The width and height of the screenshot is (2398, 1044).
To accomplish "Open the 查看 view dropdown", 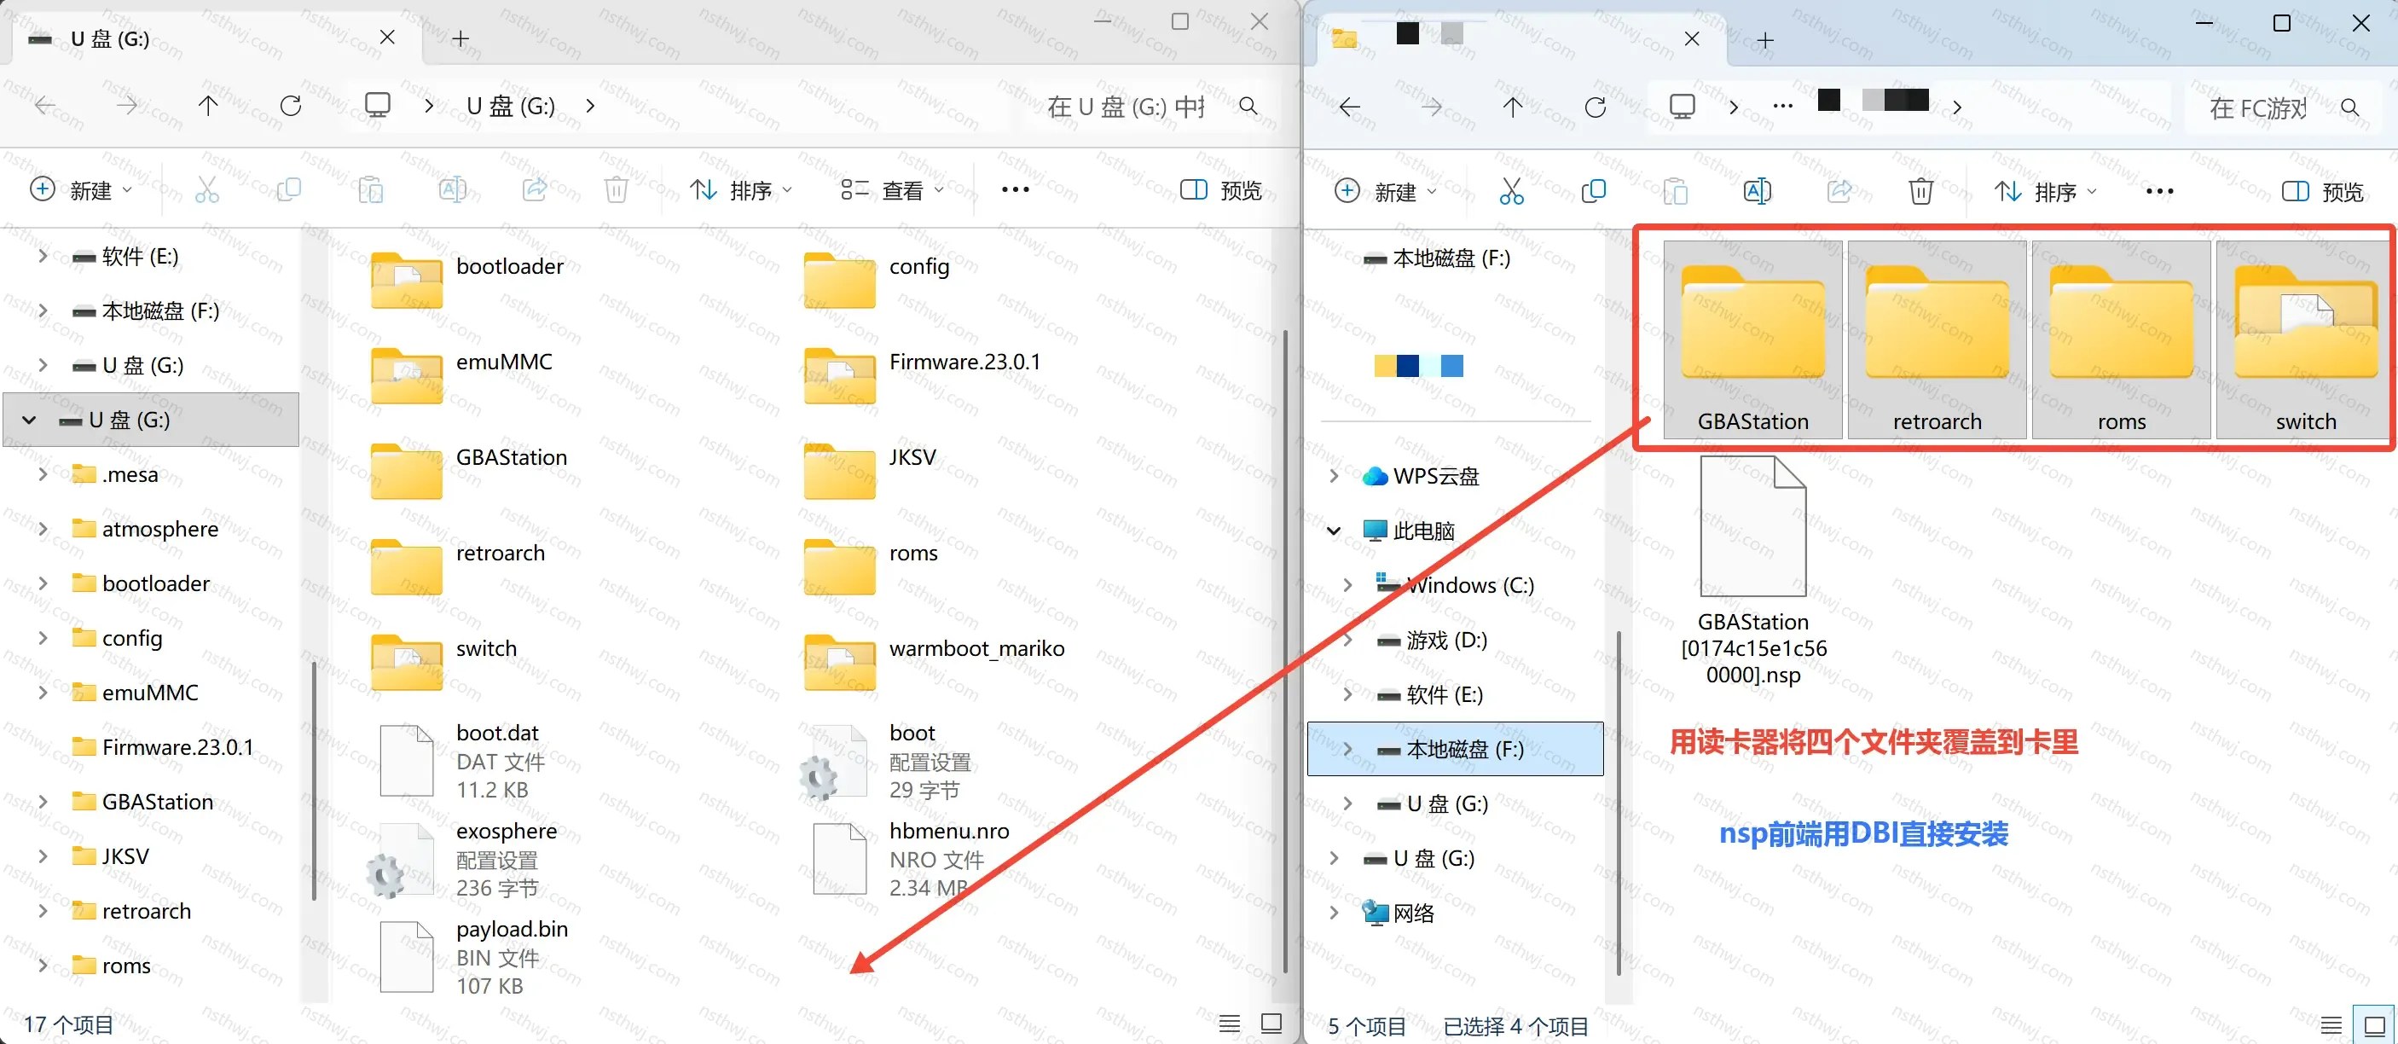I will pos(892,190).
